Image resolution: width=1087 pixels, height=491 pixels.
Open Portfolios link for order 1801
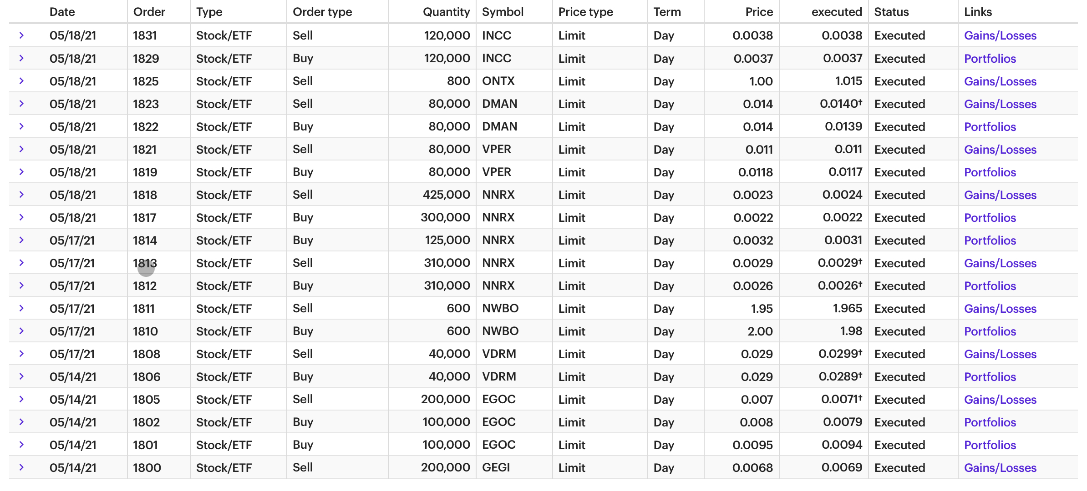(x=990, y=445)
